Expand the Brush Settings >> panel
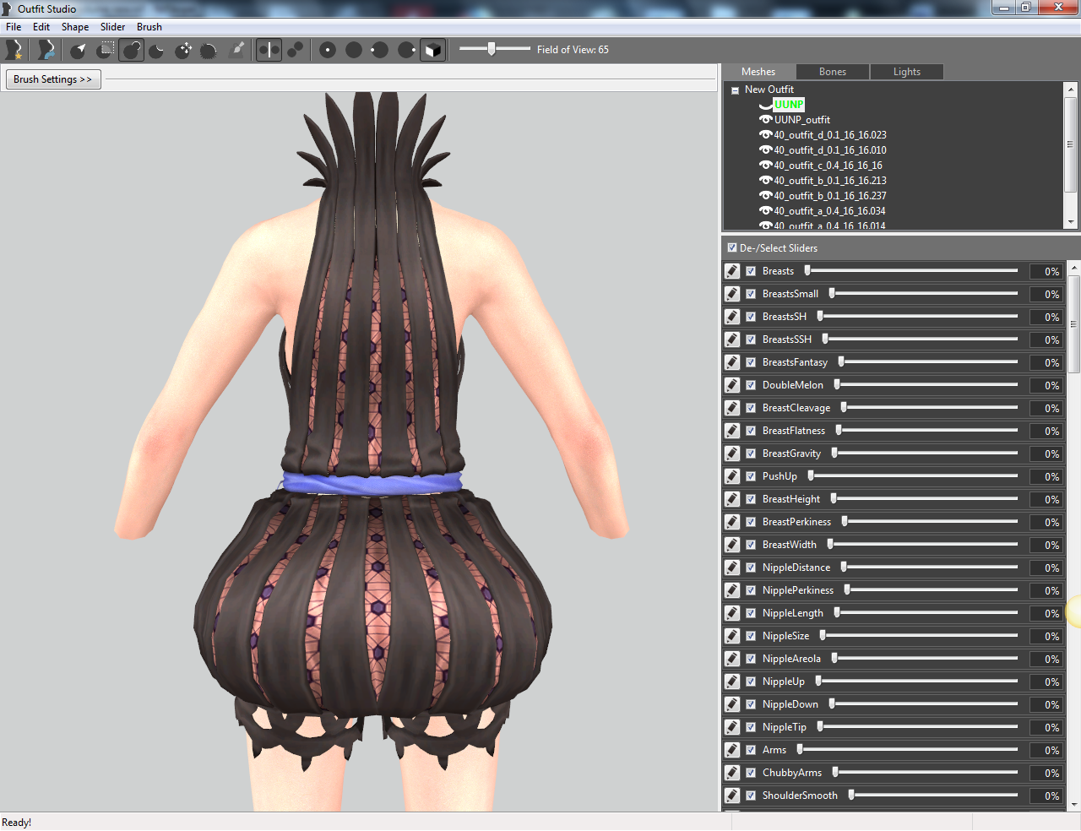 [52, 79]
